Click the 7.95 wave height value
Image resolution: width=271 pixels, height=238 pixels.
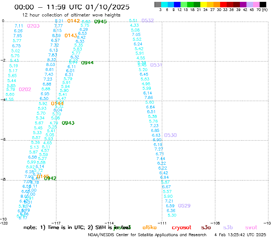[18, 36]
